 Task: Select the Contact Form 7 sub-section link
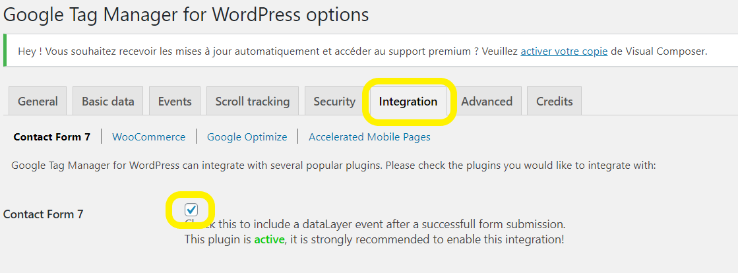pyautogui.click(x=52, y=137)
